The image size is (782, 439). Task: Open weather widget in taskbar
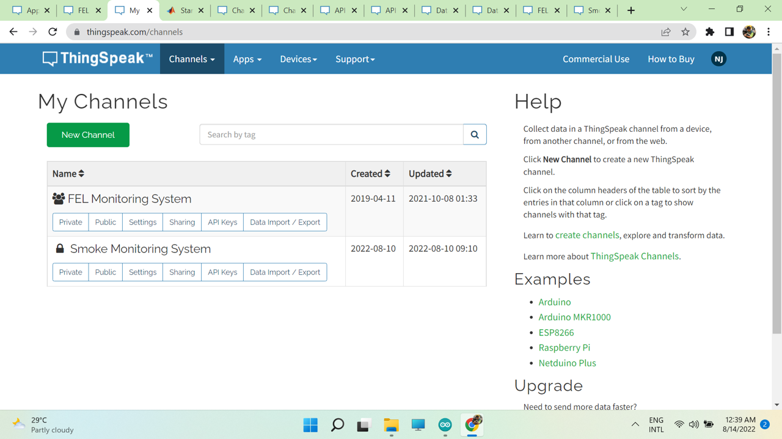[43, 424]
